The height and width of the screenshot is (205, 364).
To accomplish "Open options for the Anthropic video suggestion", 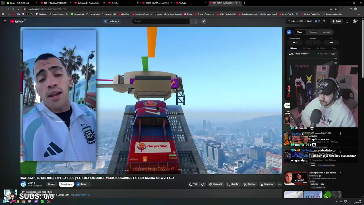I will click(x=340, y=173).
